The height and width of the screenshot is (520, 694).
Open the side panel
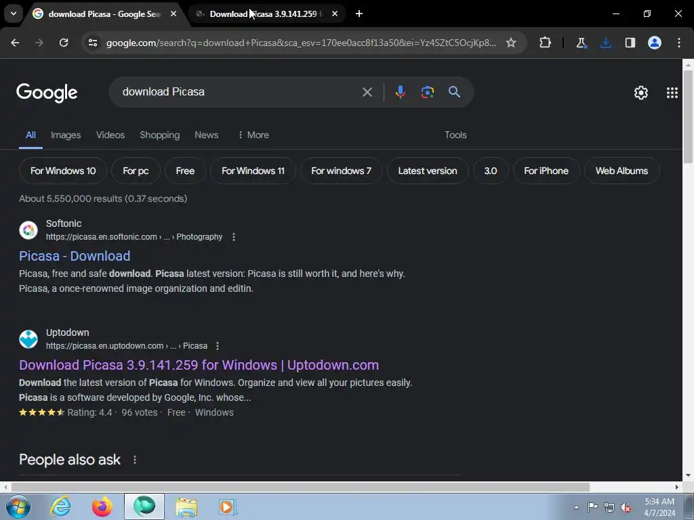pos(630,43)
